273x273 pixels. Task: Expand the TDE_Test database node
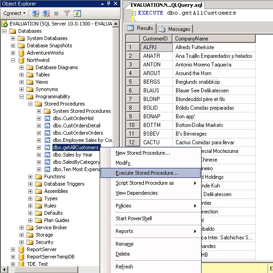(x=13, y=264)
